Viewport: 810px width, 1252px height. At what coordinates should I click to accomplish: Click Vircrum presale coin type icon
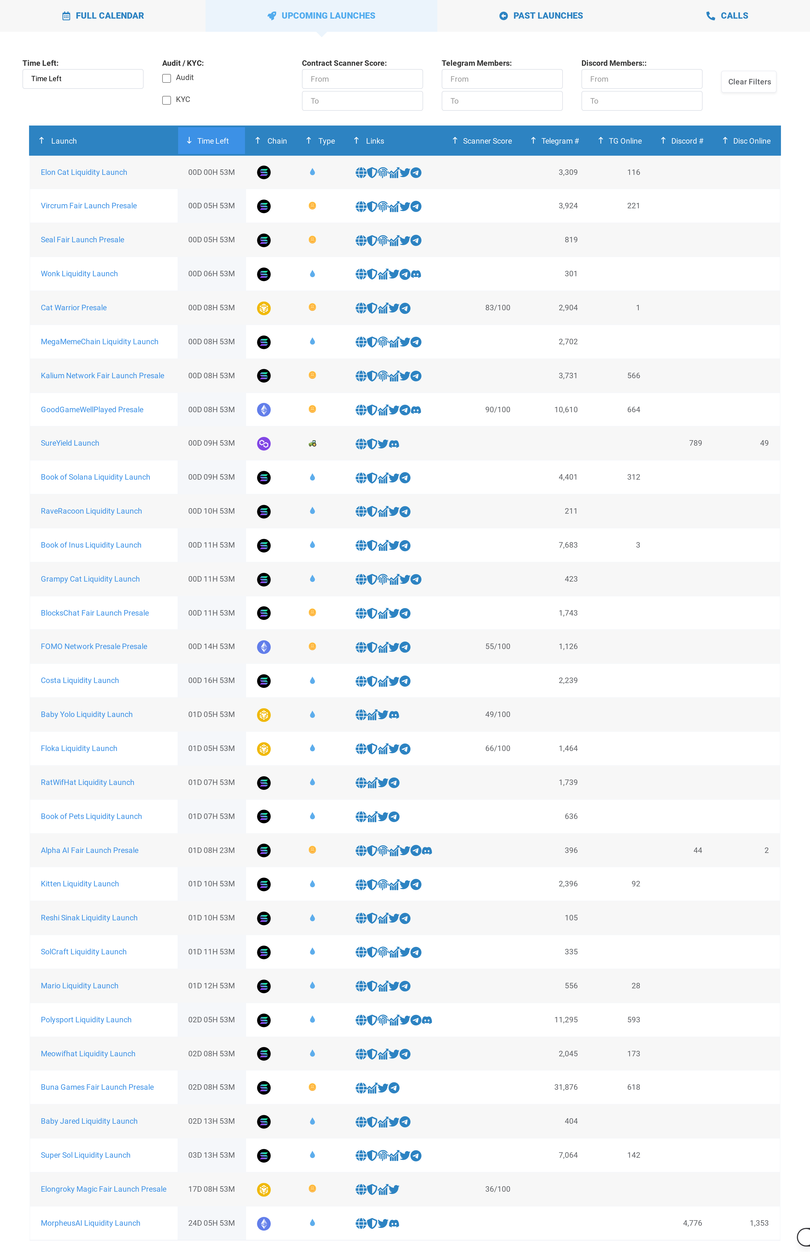pyautogui.click(x=312, y=206)
